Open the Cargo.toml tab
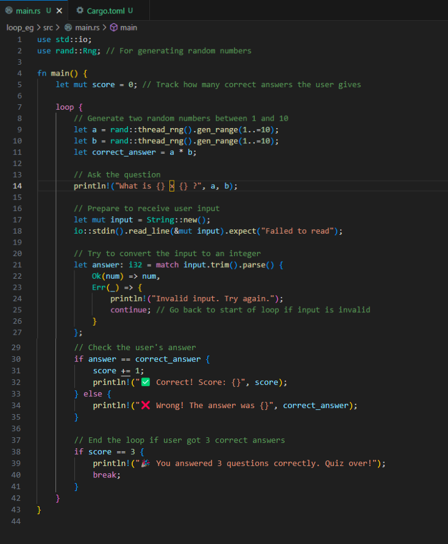This screenshot has width=448, height=544. point(109,10)
